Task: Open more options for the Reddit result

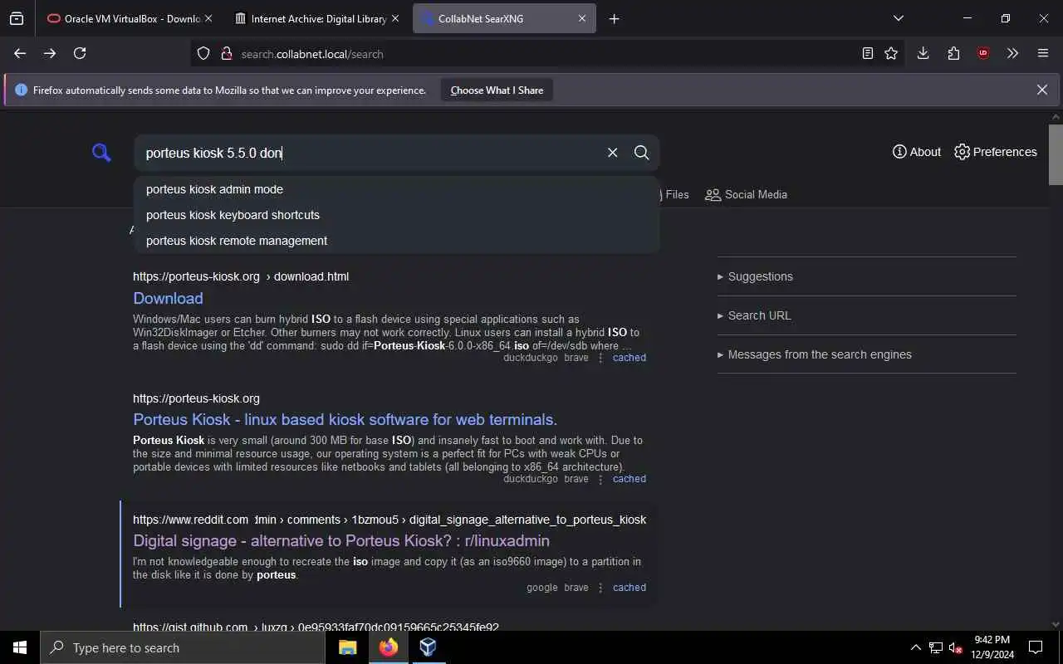Action: [600, 588]
